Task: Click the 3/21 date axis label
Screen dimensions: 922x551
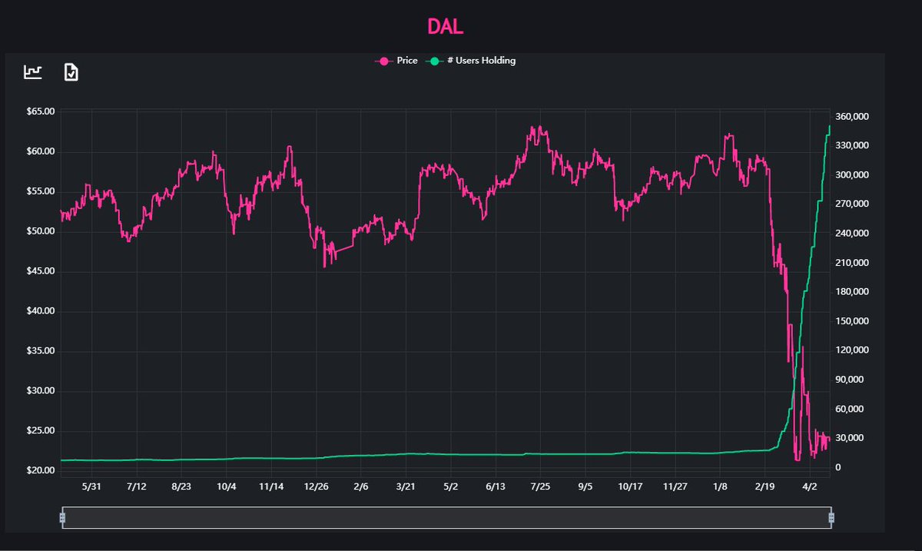Action: pos(406,487)
